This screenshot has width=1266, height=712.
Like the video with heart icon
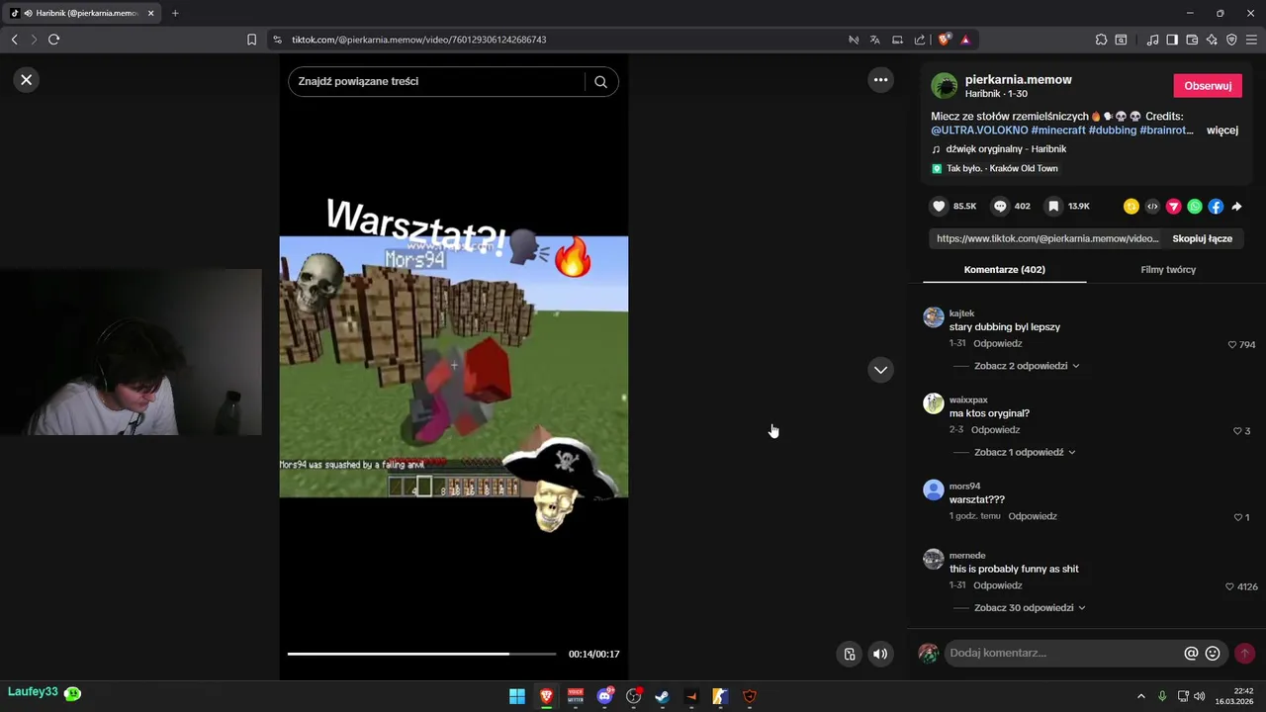[x=940, y=206]
